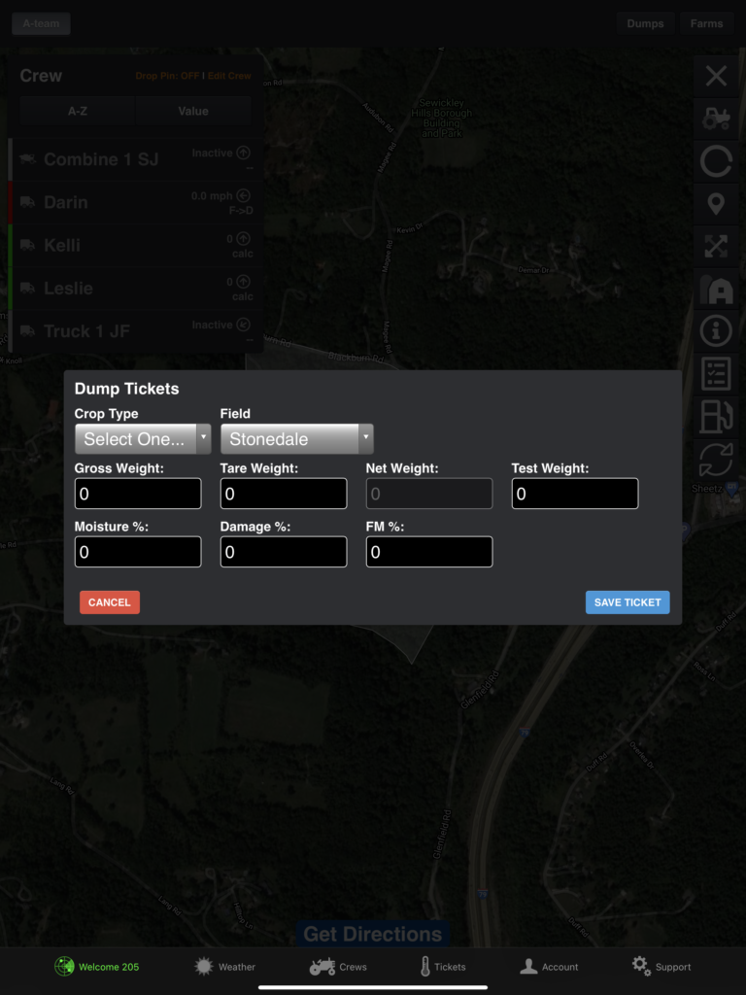Click the circular refresh icon in toolbar

click(716, 161)
